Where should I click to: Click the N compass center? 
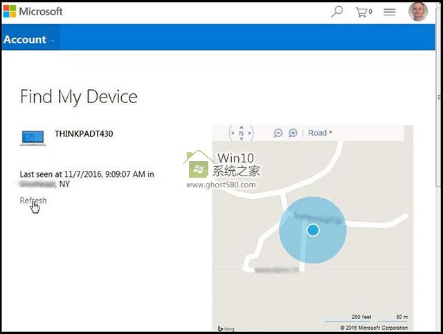242,133
